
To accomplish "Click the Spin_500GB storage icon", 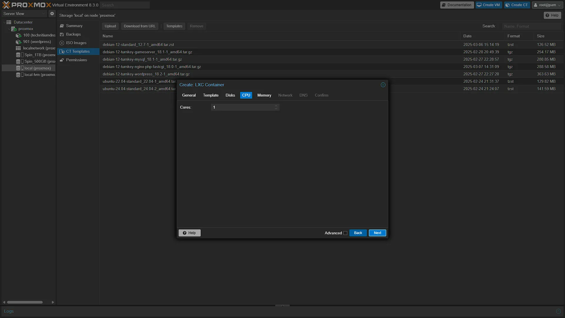I will [x=18, y=62].
